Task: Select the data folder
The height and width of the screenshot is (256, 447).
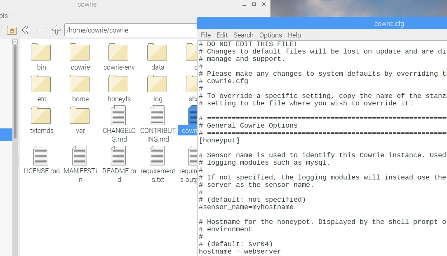Action: [158, 52]
